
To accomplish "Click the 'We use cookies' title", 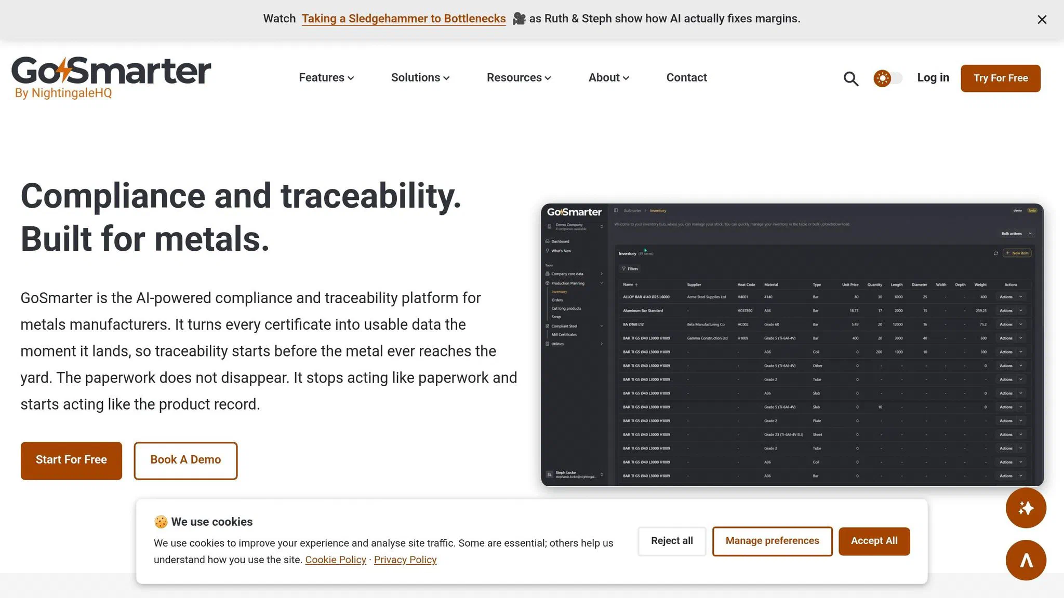I will click(211, 522).
